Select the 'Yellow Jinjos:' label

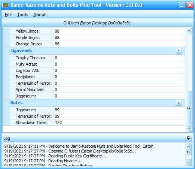pyautogui.click(x=28, y=31)
